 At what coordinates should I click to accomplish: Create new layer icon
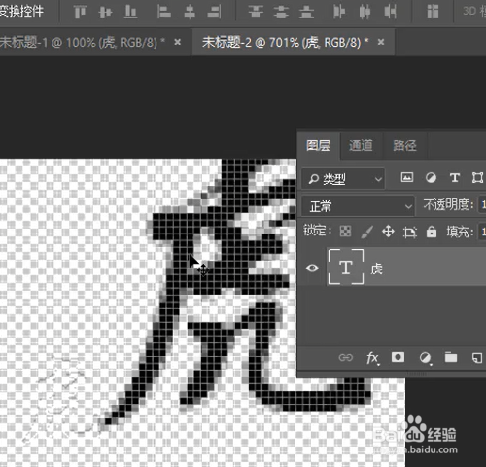point(477,358)
